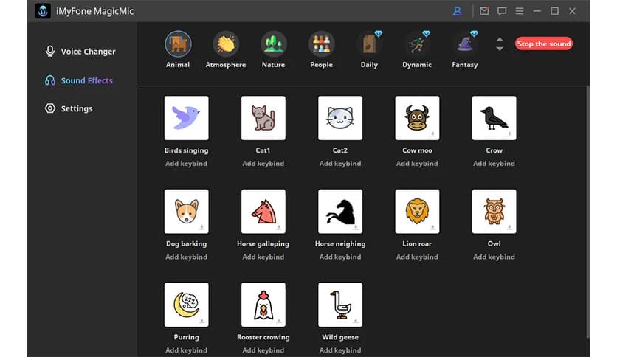Select the Daily premium category

pos(369,44)
